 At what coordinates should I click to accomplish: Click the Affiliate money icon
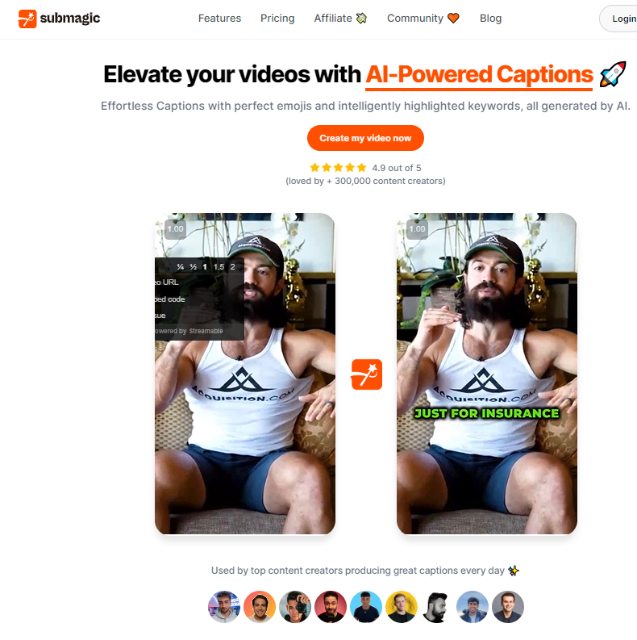tap(361, 19)
